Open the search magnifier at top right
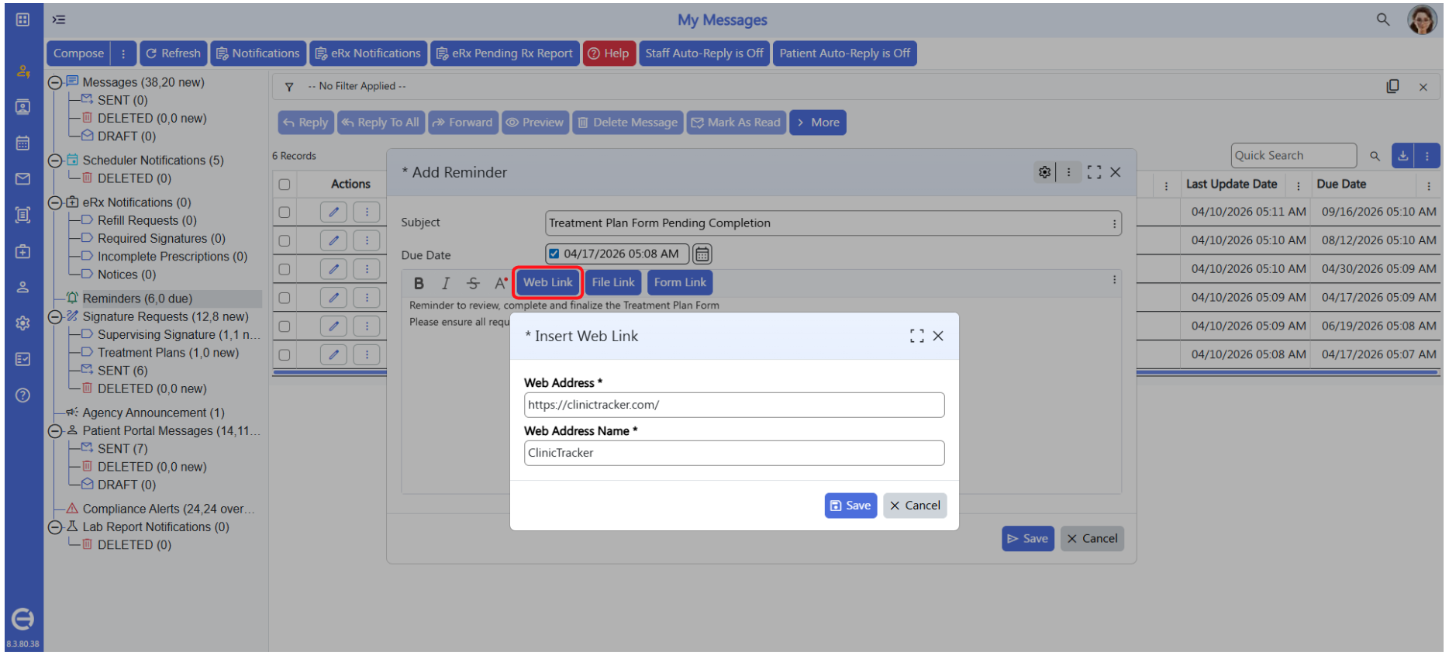This screenshot has width=1449, height=656. click(x=1383, y=19)
